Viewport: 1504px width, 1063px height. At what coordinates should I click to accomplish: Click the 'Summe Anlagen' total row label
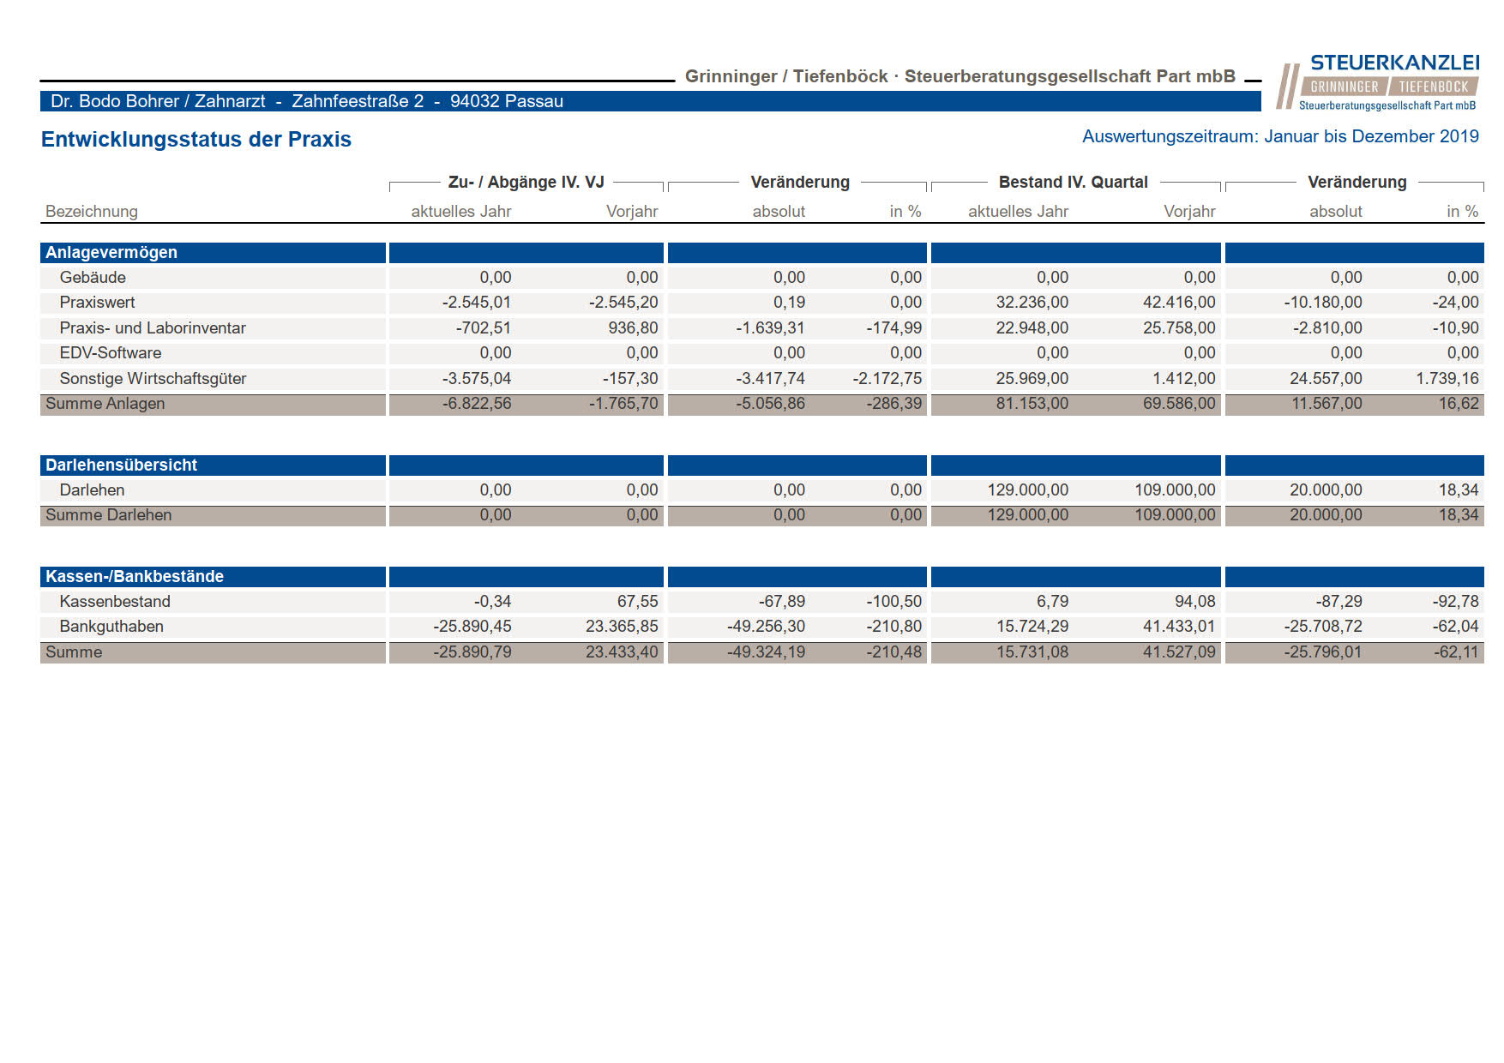(105, 404)
